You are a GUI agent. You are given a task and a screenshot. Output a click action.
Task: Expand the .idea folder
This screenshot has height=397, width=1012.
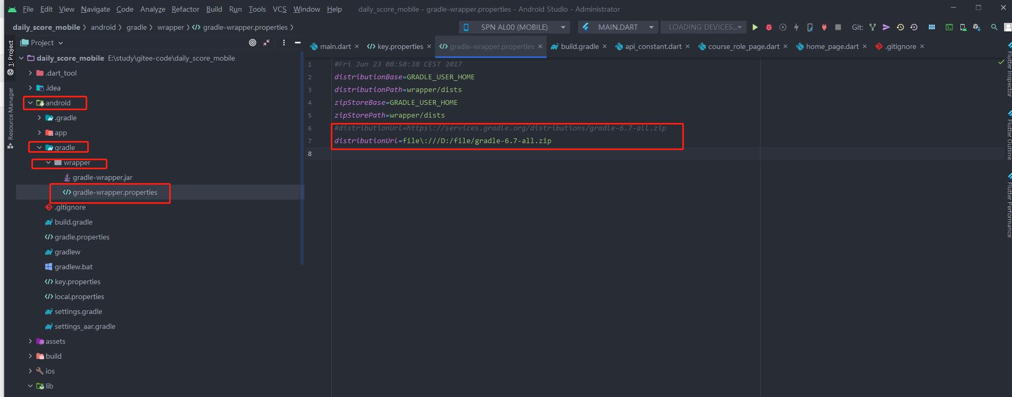[x=30, y=88]
